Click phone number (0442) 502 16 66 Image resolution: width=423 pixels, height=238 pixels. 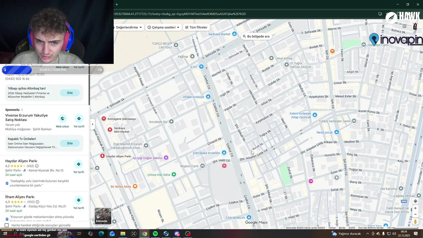click(x=17, y=79)
